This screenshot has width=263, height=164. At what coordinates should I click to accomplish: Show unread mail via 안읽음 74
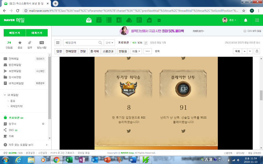pos(9,45)
